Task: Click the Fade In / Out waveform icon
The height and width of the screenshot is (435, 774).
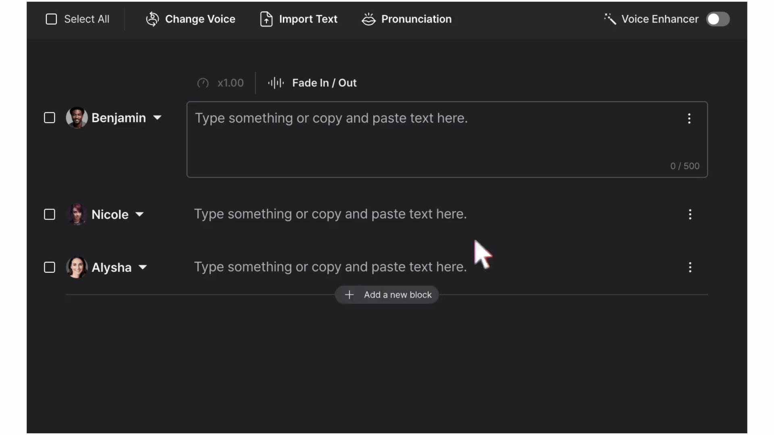Action: pyautogui.click(x=276, y=83)
